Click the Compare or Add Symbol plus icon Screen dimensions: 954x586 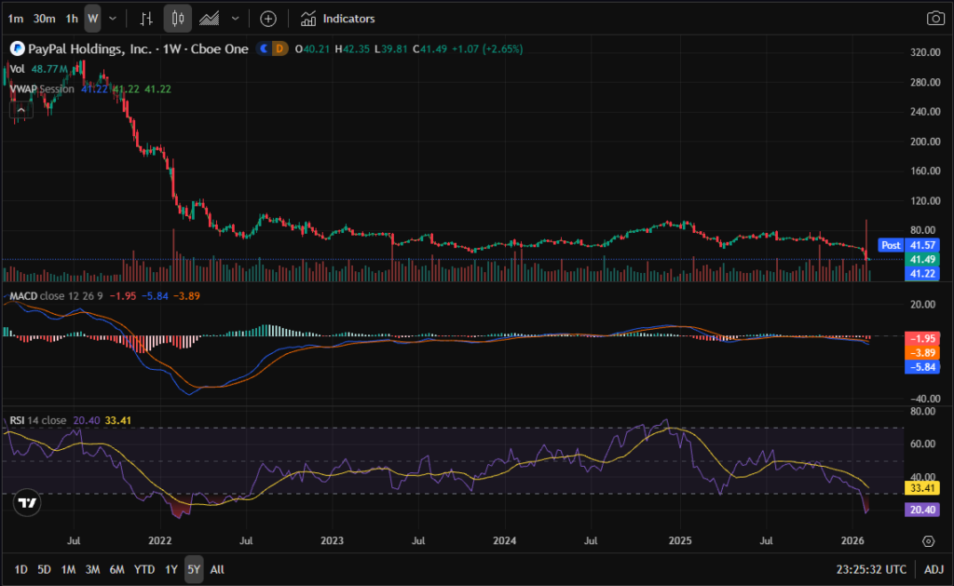tap(268, 19)
